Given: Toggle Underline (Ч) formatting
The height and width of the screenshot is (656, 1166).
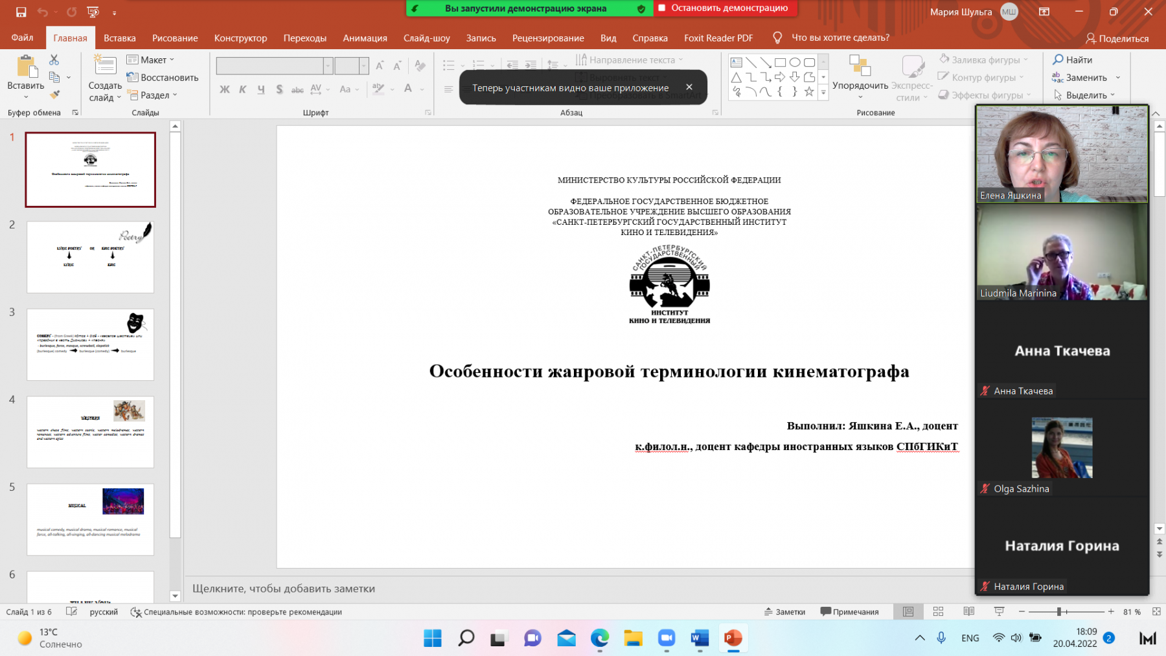Looking at the screenshot, I should [261, 89].
